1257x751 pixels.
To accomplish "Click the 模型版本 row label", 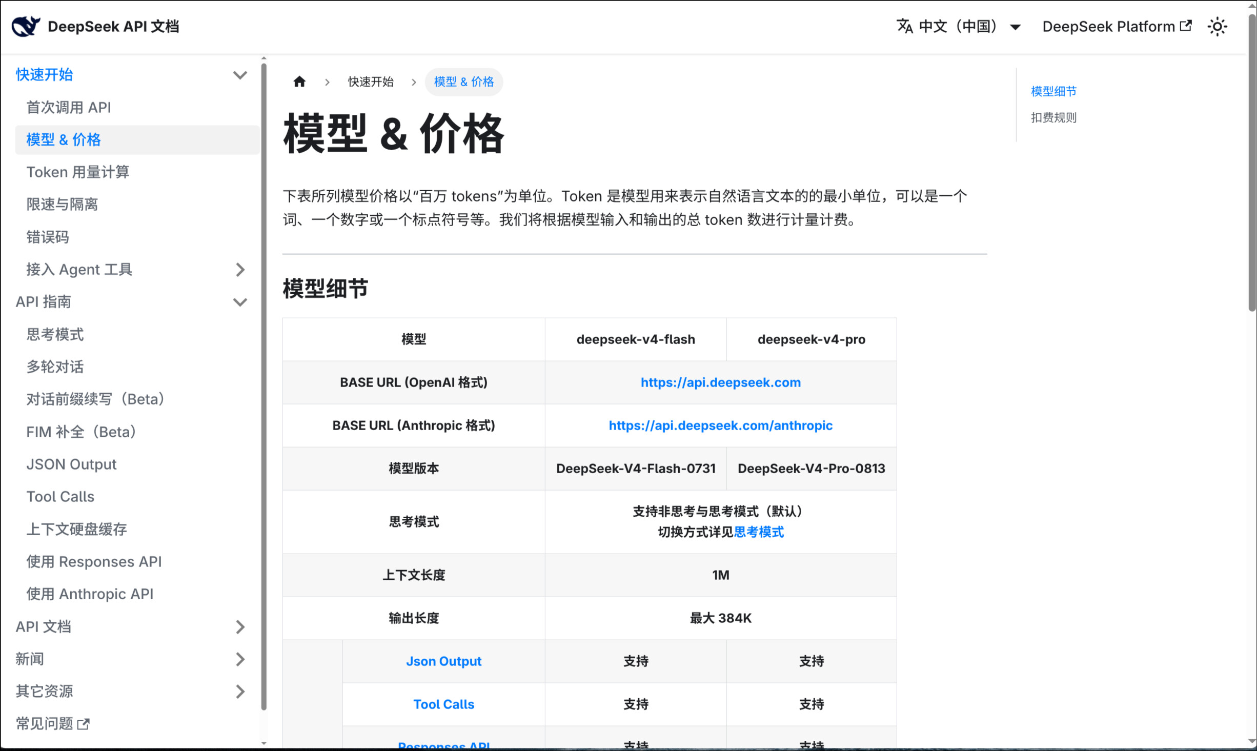I will pyautogui.click(x=414, y=469).
